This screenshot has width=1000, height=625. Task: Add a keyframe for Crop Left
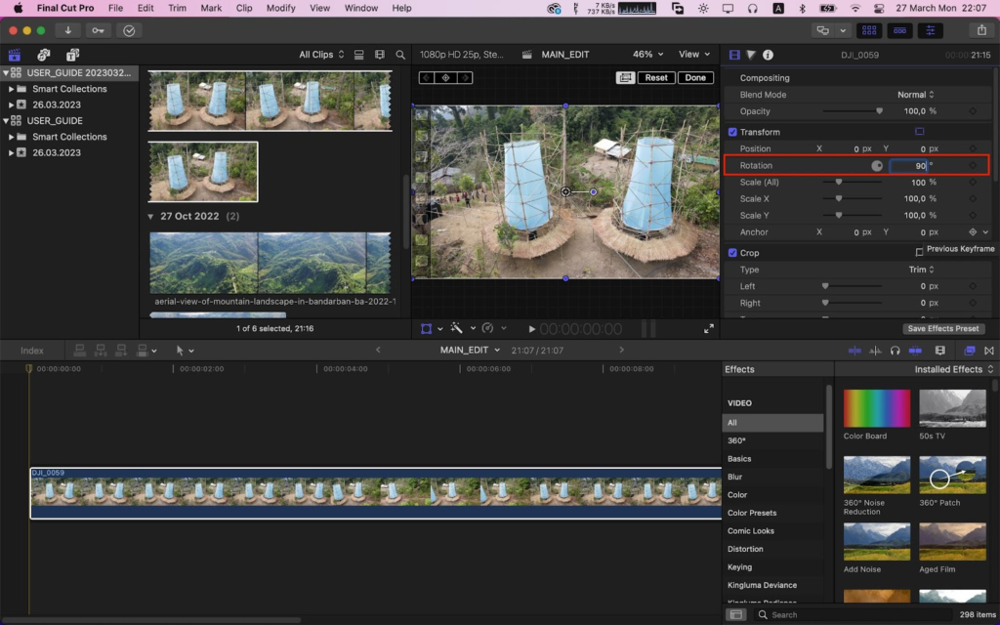coord(973,286)
